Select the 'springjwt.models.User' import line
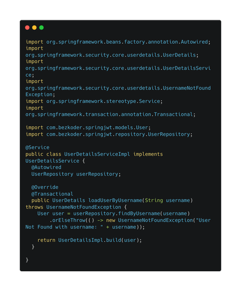The height and width of the screenshot is (291, 241). [88, 127]
